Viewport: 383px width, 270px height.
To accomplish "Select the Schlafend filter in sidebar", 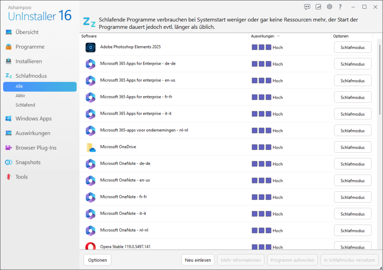I will [x=25, y=105].
